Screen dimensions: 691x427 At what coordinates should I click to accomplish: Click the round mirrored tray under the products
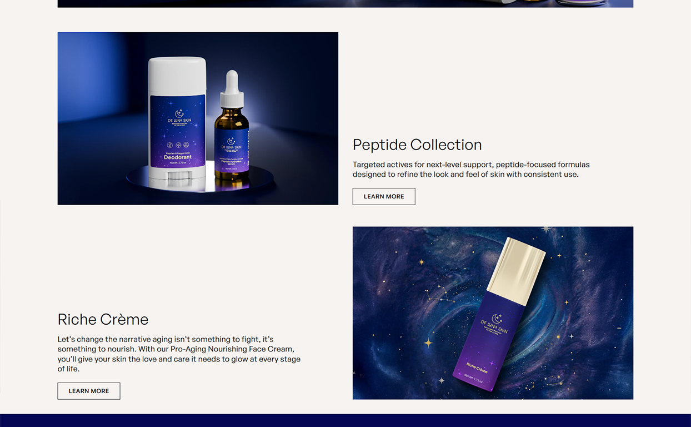[200, 179]
